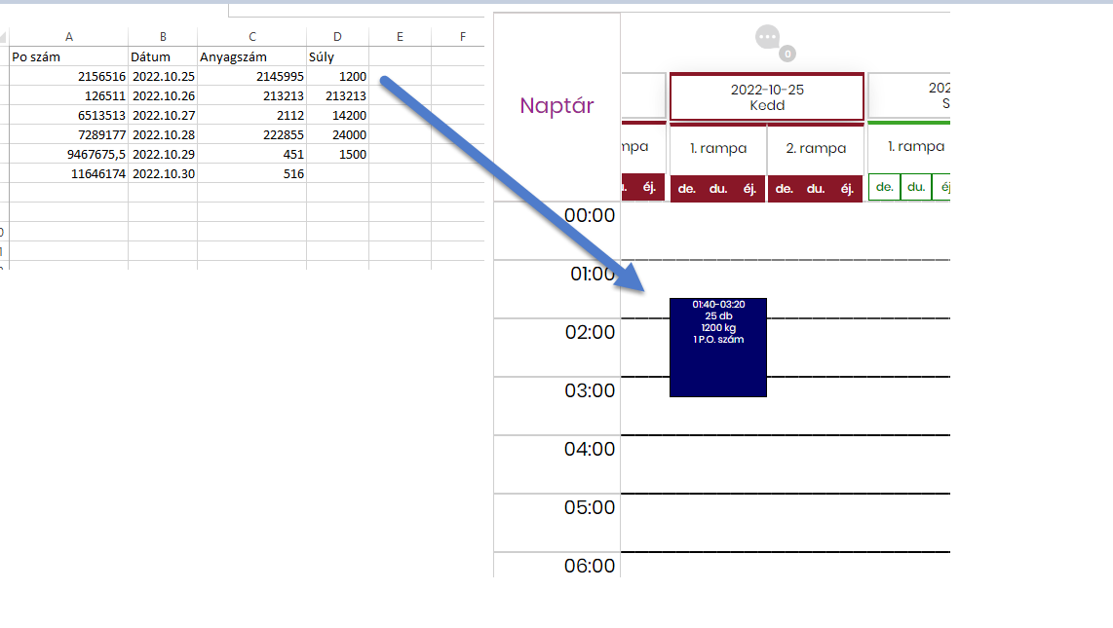Screen dimensions: 1113x628
Task: Toggle 'éj.' shift for Kedd 2. rampa
Action: (847, 189)
